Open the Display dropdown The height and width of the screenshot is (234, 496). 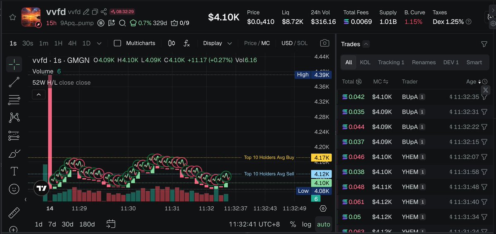click(x=217, y=43)
